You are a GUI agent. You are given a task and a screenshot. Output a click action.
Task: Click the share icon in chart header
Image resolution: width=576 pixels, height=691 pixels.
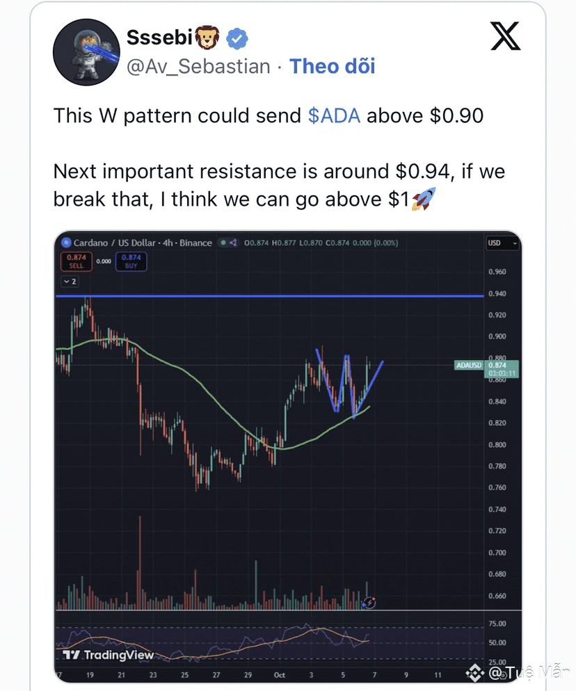tap(233, 243)
